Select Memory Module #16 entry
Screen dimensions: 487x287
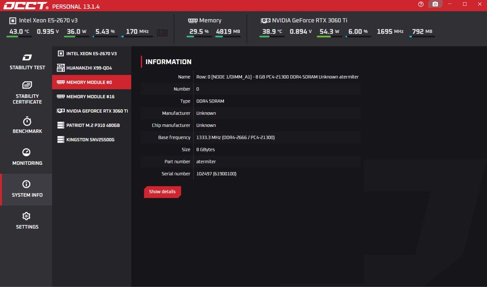click(x=92, y=96)
